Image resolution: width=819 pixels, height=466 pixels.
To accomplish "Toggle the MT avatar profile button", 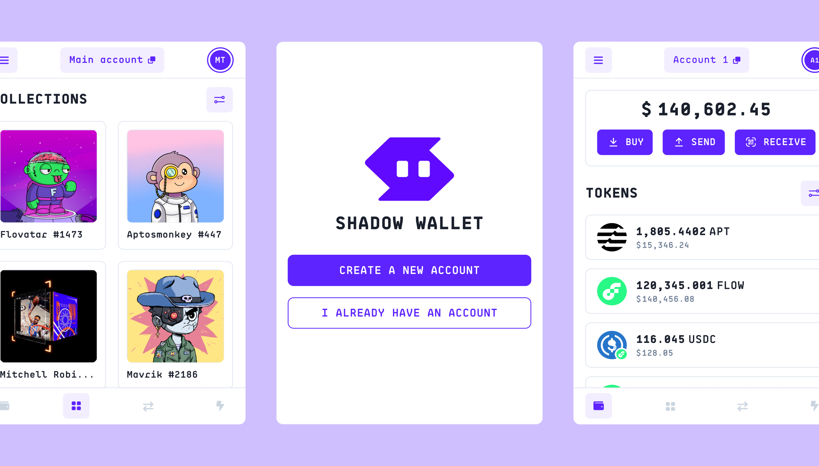I will [220, 59].
